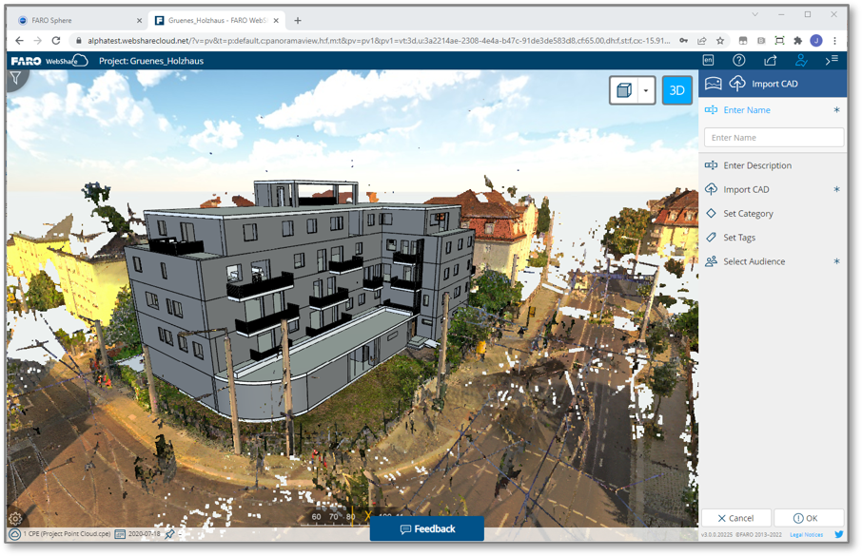Collapse the sidebar using the menu arrow icon
This screenshot has height=556, width=862.
coord(832,61)
